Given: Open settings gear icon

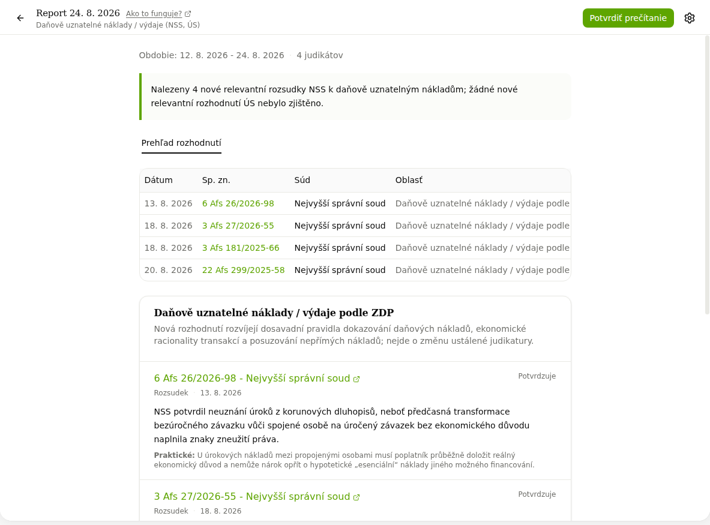Looking at the screenshot, I should tap(689, 18).
